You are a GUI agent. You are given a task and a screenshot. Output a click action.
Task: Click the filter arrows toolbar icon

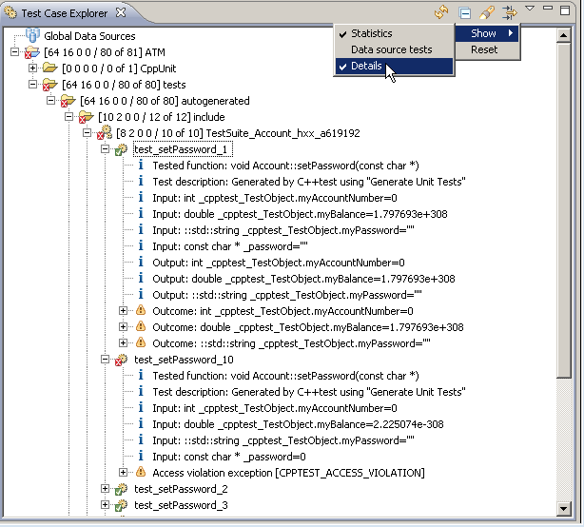pyautogui.click(x=509, y=12)
